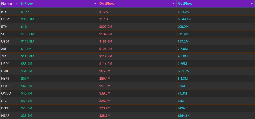Screen dimensions: 255x119
Task: Click USDT outflow value $155.6M
Action: point(106,42)
